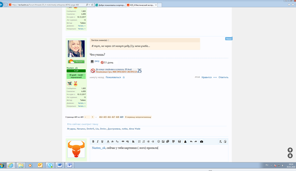Click 'К первому непрочитанному' link
Image resolution: width=296 pixels, height=171 pixels.
[x=138, y=117]
